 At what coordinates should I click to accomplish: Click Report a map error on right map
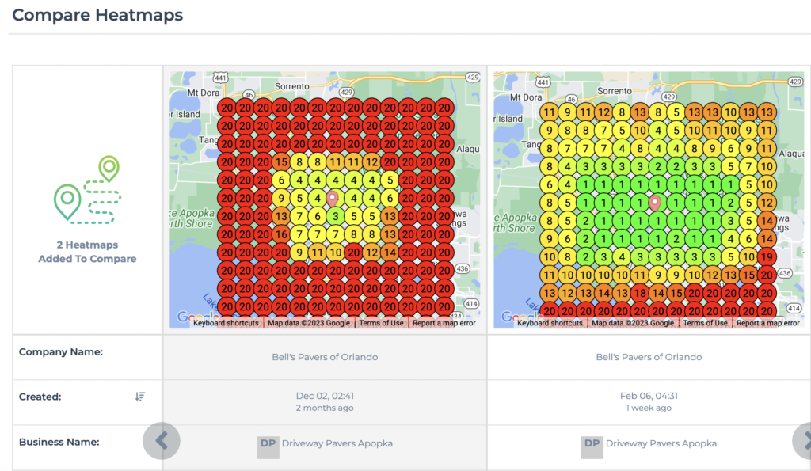coord(768,323)
